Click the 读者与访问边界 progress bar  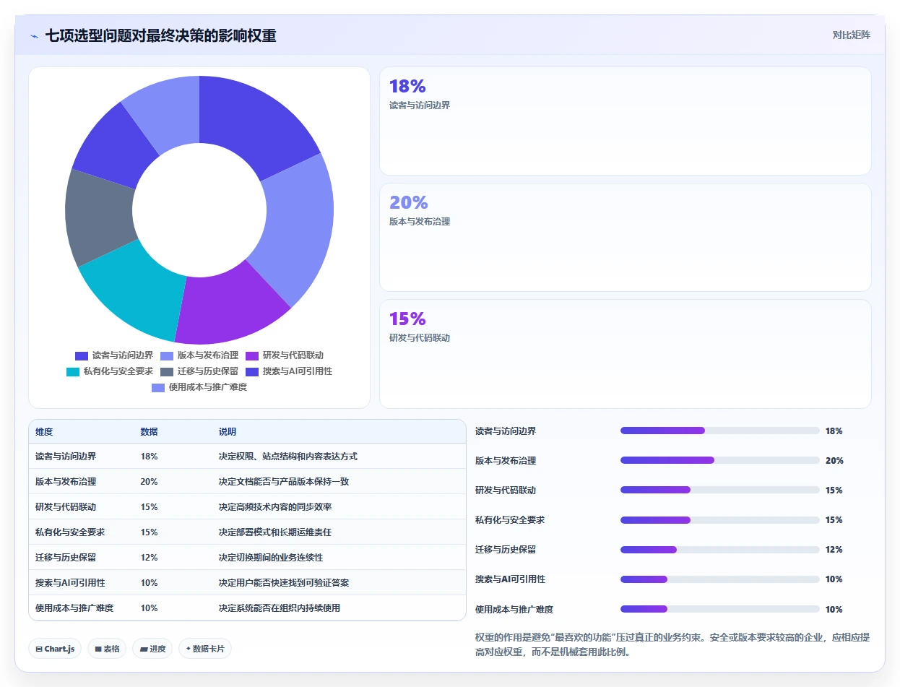point(720,431)
